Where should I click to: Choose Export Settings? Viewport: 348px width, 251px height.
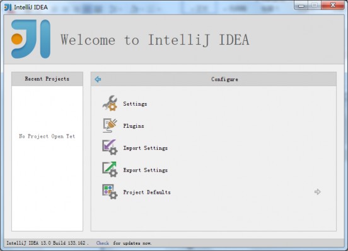click(x=146, y=170)
